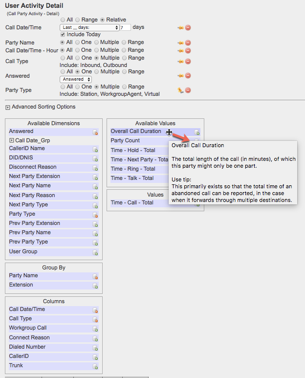Click the edit pencil icon for Party Type
305x378 pixels.
point(180,90)
